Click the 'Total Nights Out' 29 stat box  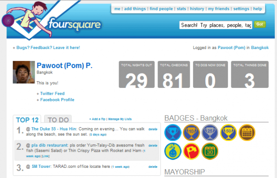pyautogui.click(x=137, y=74)
